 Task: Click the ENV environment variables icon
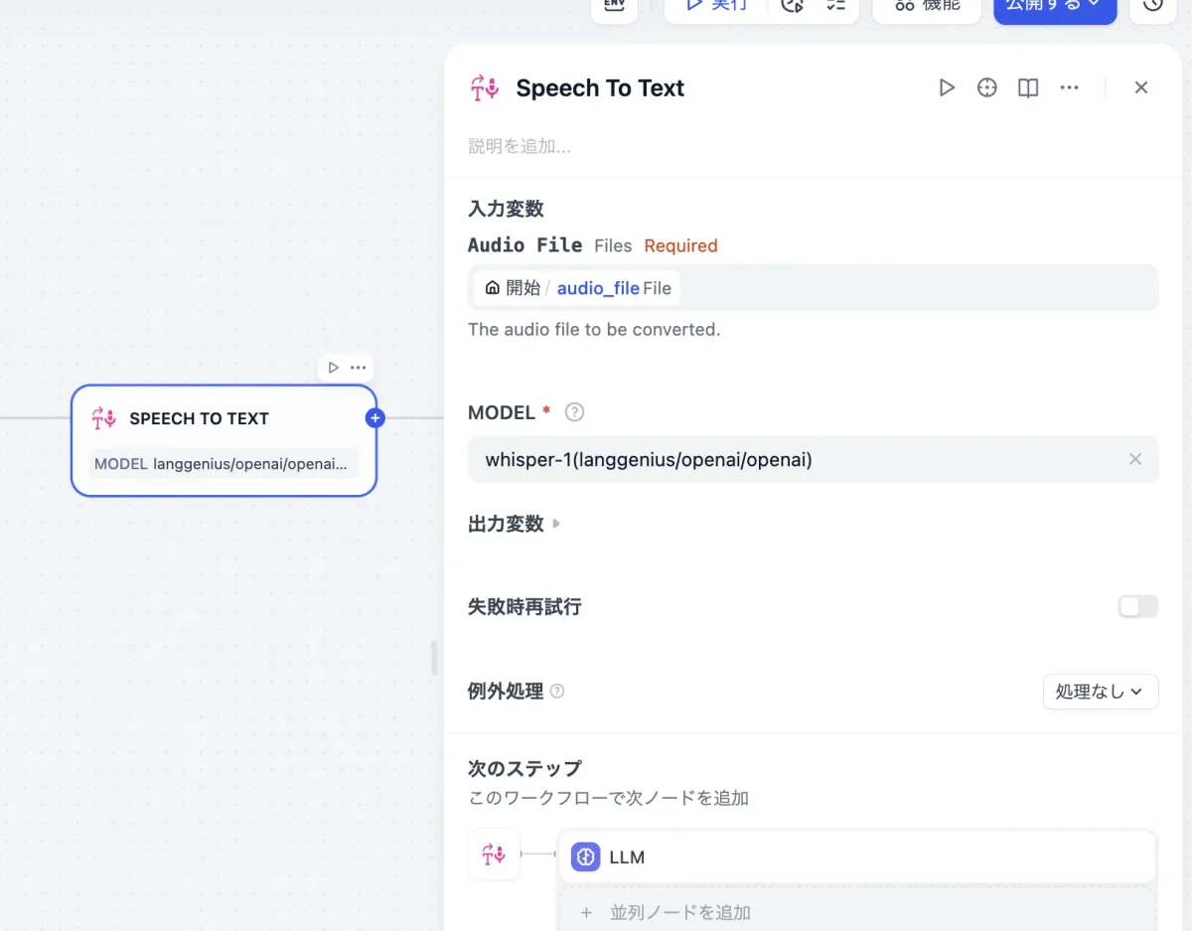point(614,6)
